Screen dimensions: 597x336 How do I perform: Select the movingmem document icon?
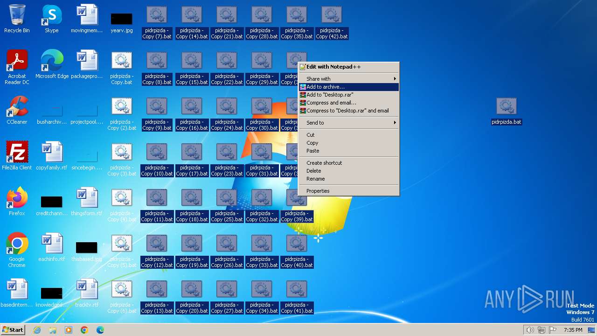tap(87, 19)
